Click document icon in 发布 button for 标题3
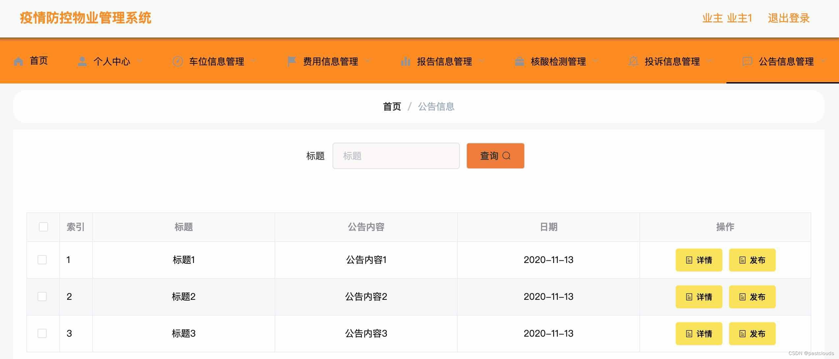The image size is (839, 359). click(743, 334)
